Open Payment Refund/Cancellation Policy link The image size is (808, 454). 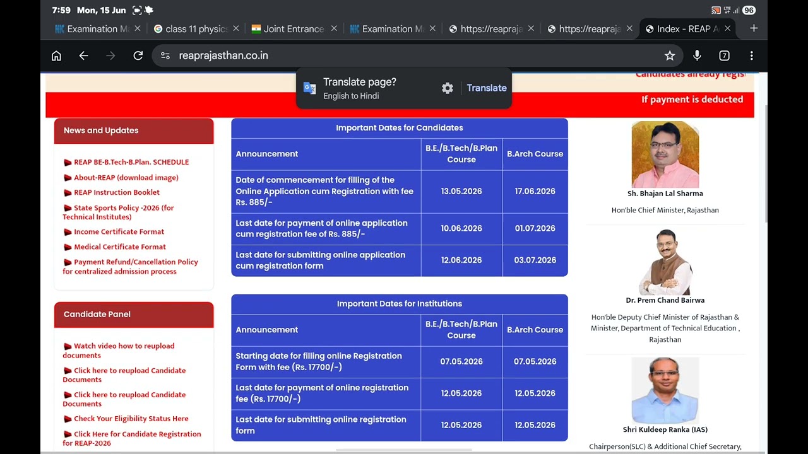click(130, 267)
